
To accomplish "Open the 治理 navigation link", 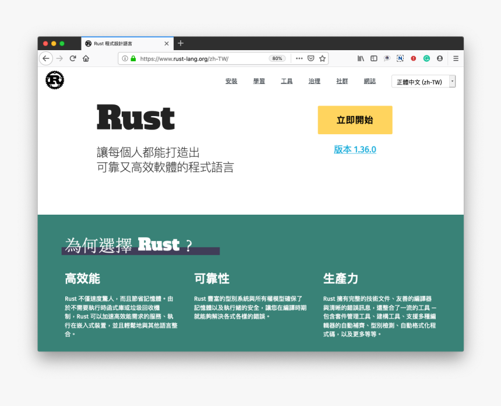I will [x=314, y=81].
